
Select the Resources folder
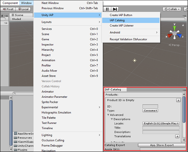point(24,138)
